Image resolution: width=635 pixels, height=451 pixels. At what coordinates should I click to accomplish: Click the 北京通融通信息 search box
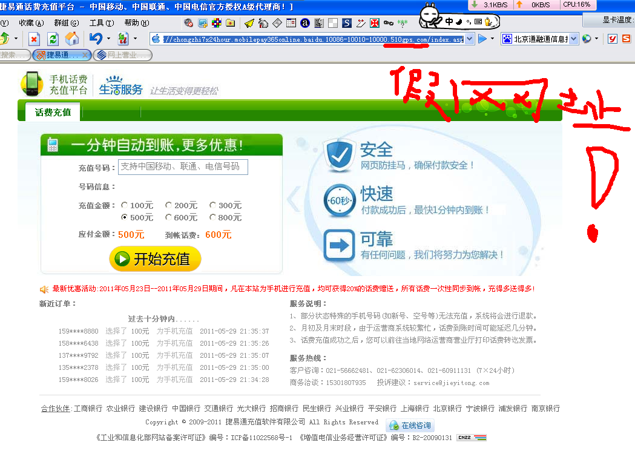[541, 39]
